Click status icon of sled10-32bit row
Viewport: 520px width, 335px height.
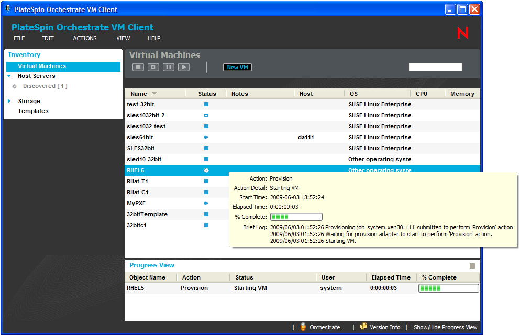(x=206, y=159)
